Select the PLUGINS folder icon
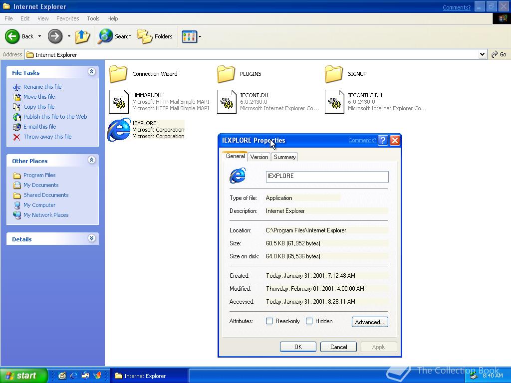The image size is (511, 383). pyautogui.click(x=226, y=74)
